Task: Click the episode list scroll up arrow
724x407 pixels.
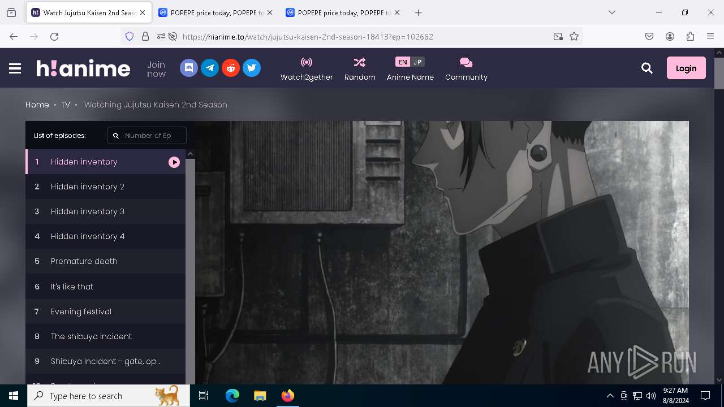Action: 190,154
